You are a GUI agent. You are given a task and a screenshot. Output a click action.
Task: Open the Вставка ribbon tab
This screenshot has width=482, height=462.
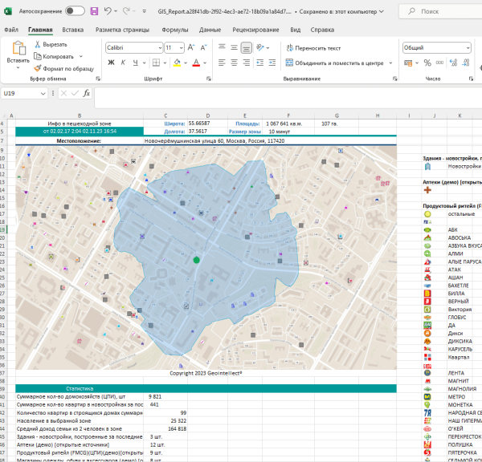[72, 29]
